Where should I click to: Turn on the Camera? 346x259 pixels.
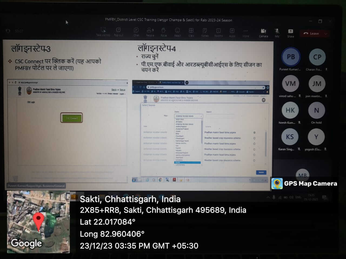tap(263, 32)
